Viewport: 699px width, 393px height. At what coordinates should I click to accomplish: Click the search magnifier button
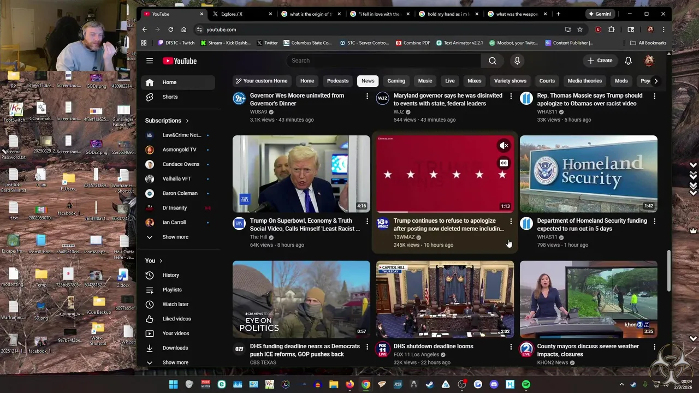493,61
